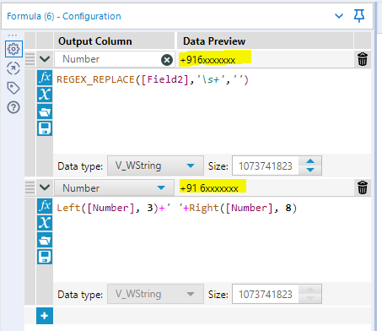
Task: Decrease the first Size value with down arrow
Action: click(310, 170)
